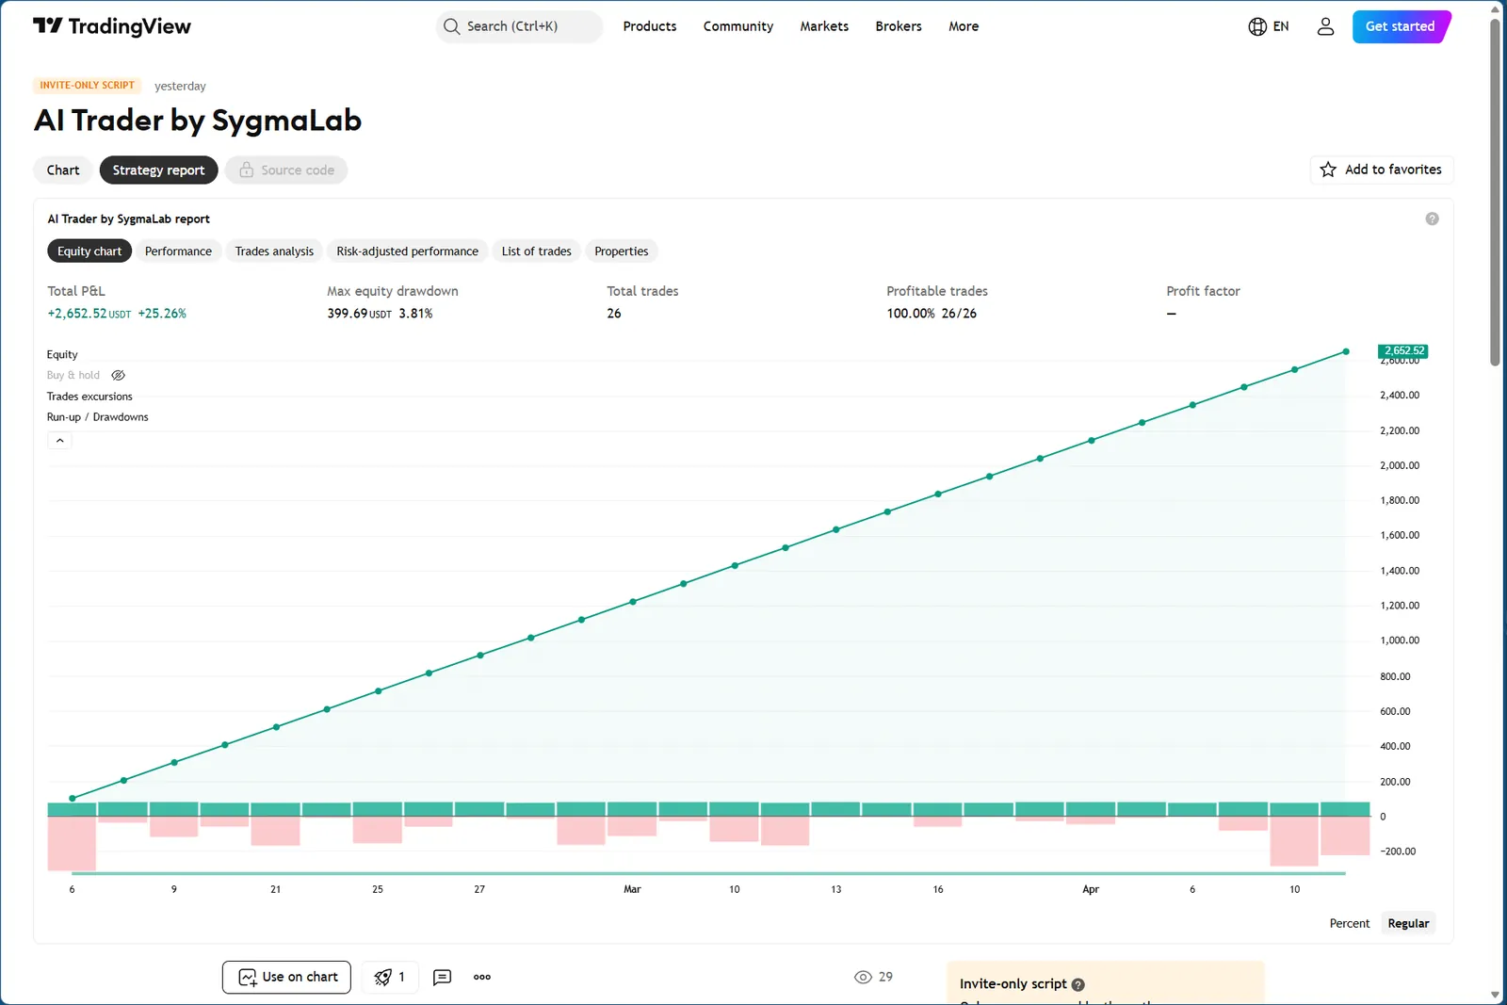The image size is (1507, 1005).
Task: Click the EN language label
Action: pyautogui.click(x=1281, y=26)
